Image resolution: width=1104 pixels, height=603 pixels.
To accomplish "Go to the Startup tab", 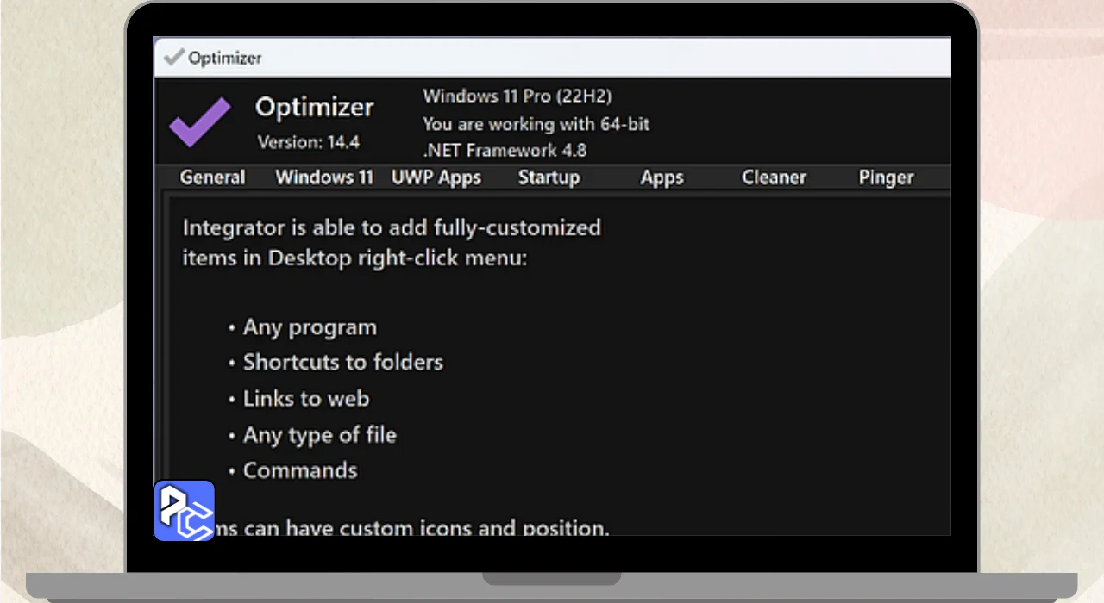I will point(549,177).
